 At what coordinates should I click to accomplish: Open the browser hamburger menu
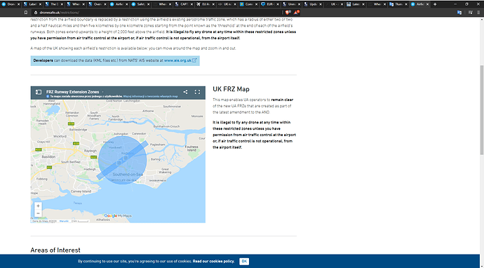[x=479, y=13]
